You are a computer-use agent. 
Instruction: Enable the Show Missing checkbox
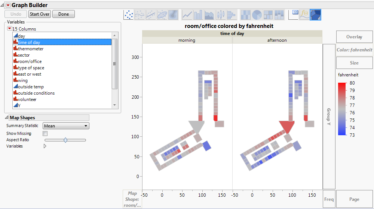(45, 133)
